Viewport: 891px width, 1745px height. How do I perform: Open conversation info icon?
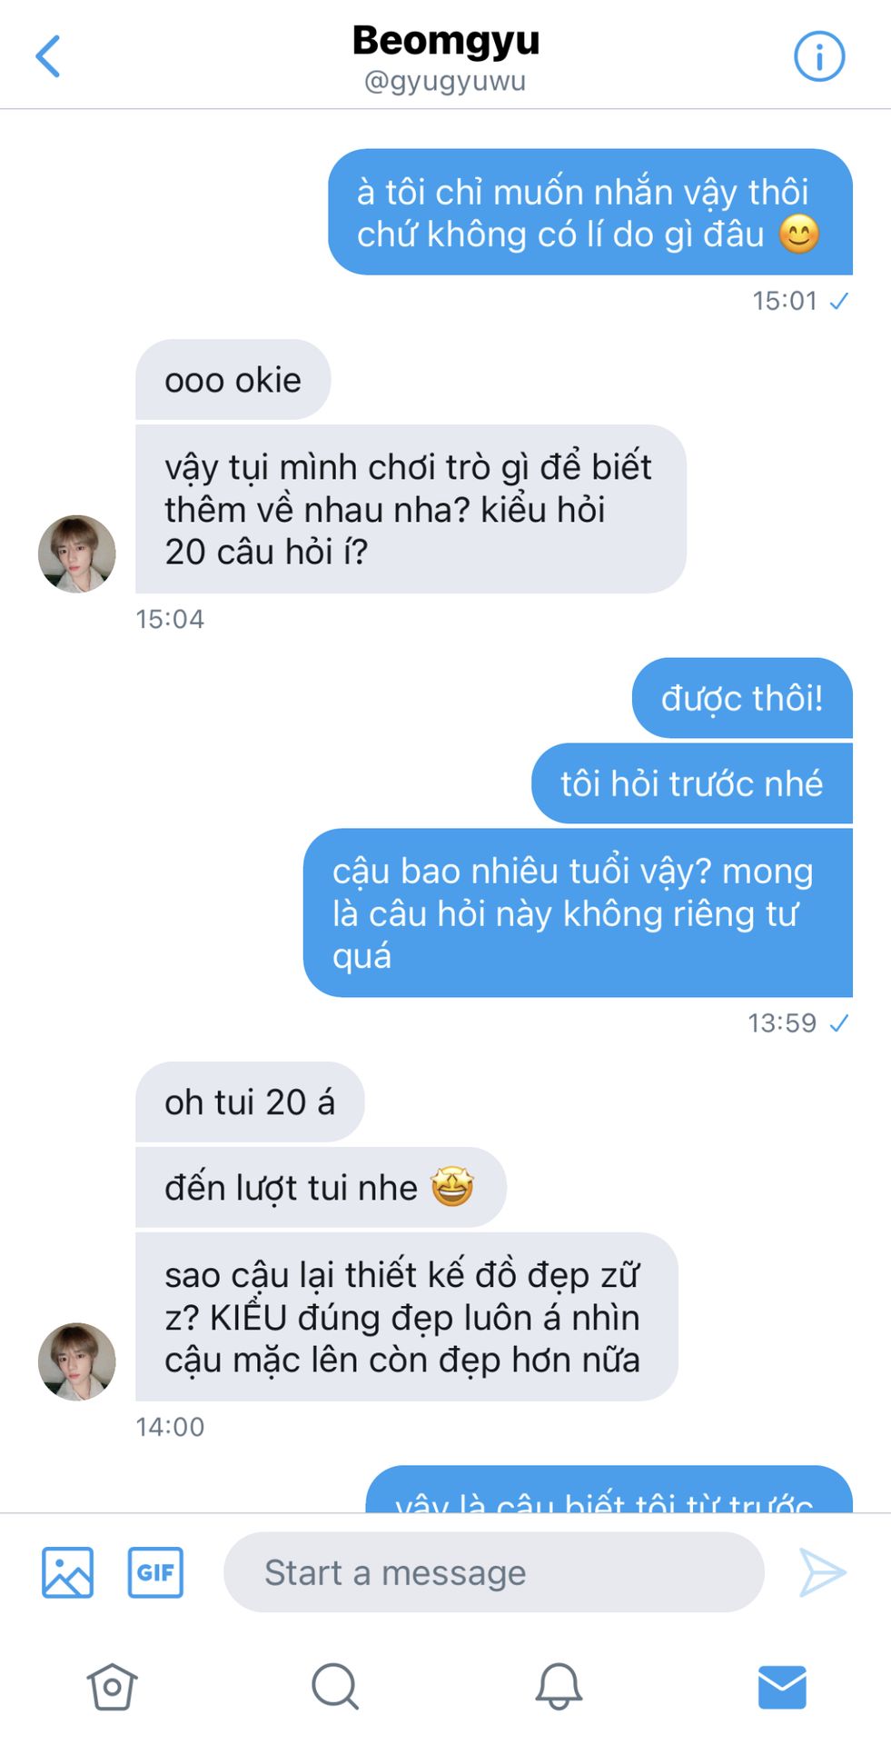818,56
